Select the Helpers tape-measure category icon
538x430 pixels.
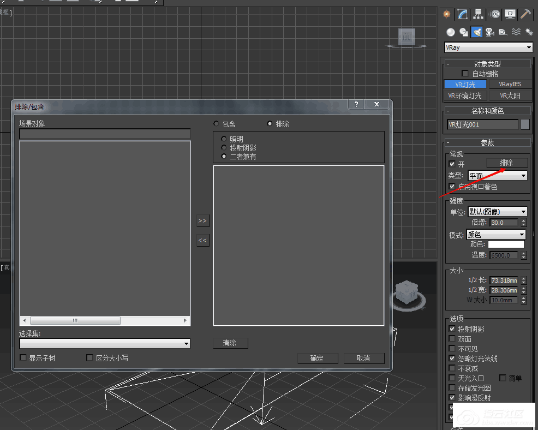tap(503, 32)
